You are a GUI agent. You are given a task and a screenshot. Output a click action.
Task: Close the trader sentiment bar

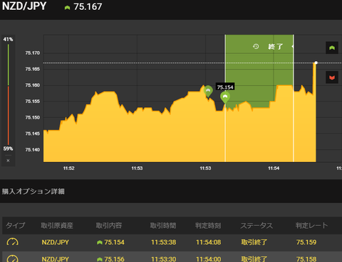point(8,160)
